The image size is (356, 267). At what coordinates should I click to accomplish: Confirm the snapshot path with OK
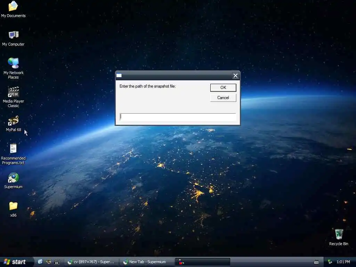[223, 88]
